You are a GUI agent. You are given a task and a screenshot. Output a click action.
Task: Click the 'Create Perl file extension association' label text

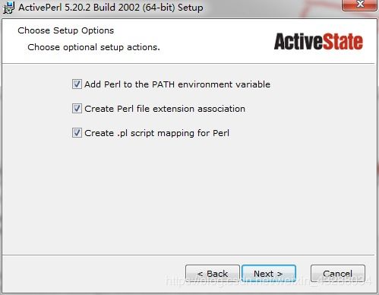(165, 109)
